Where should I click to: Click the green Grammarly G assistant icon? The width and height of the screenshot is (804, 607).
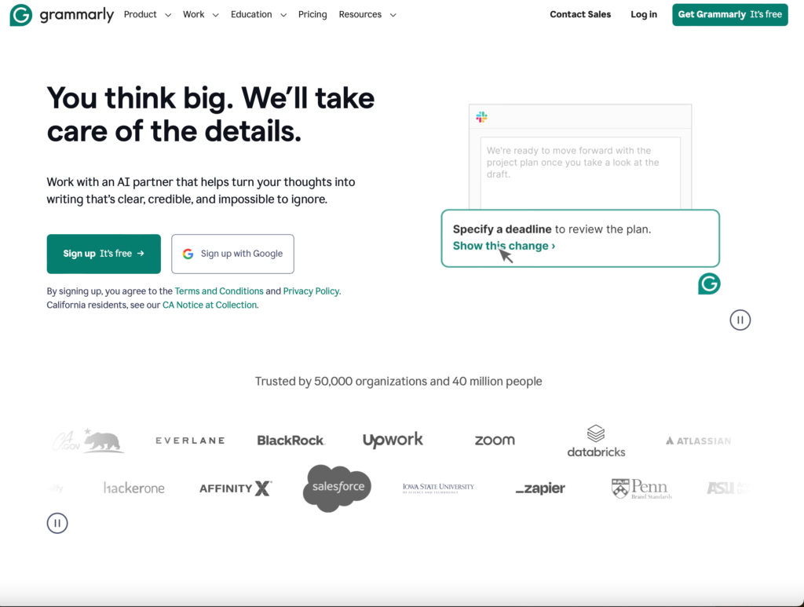point(708,283)
